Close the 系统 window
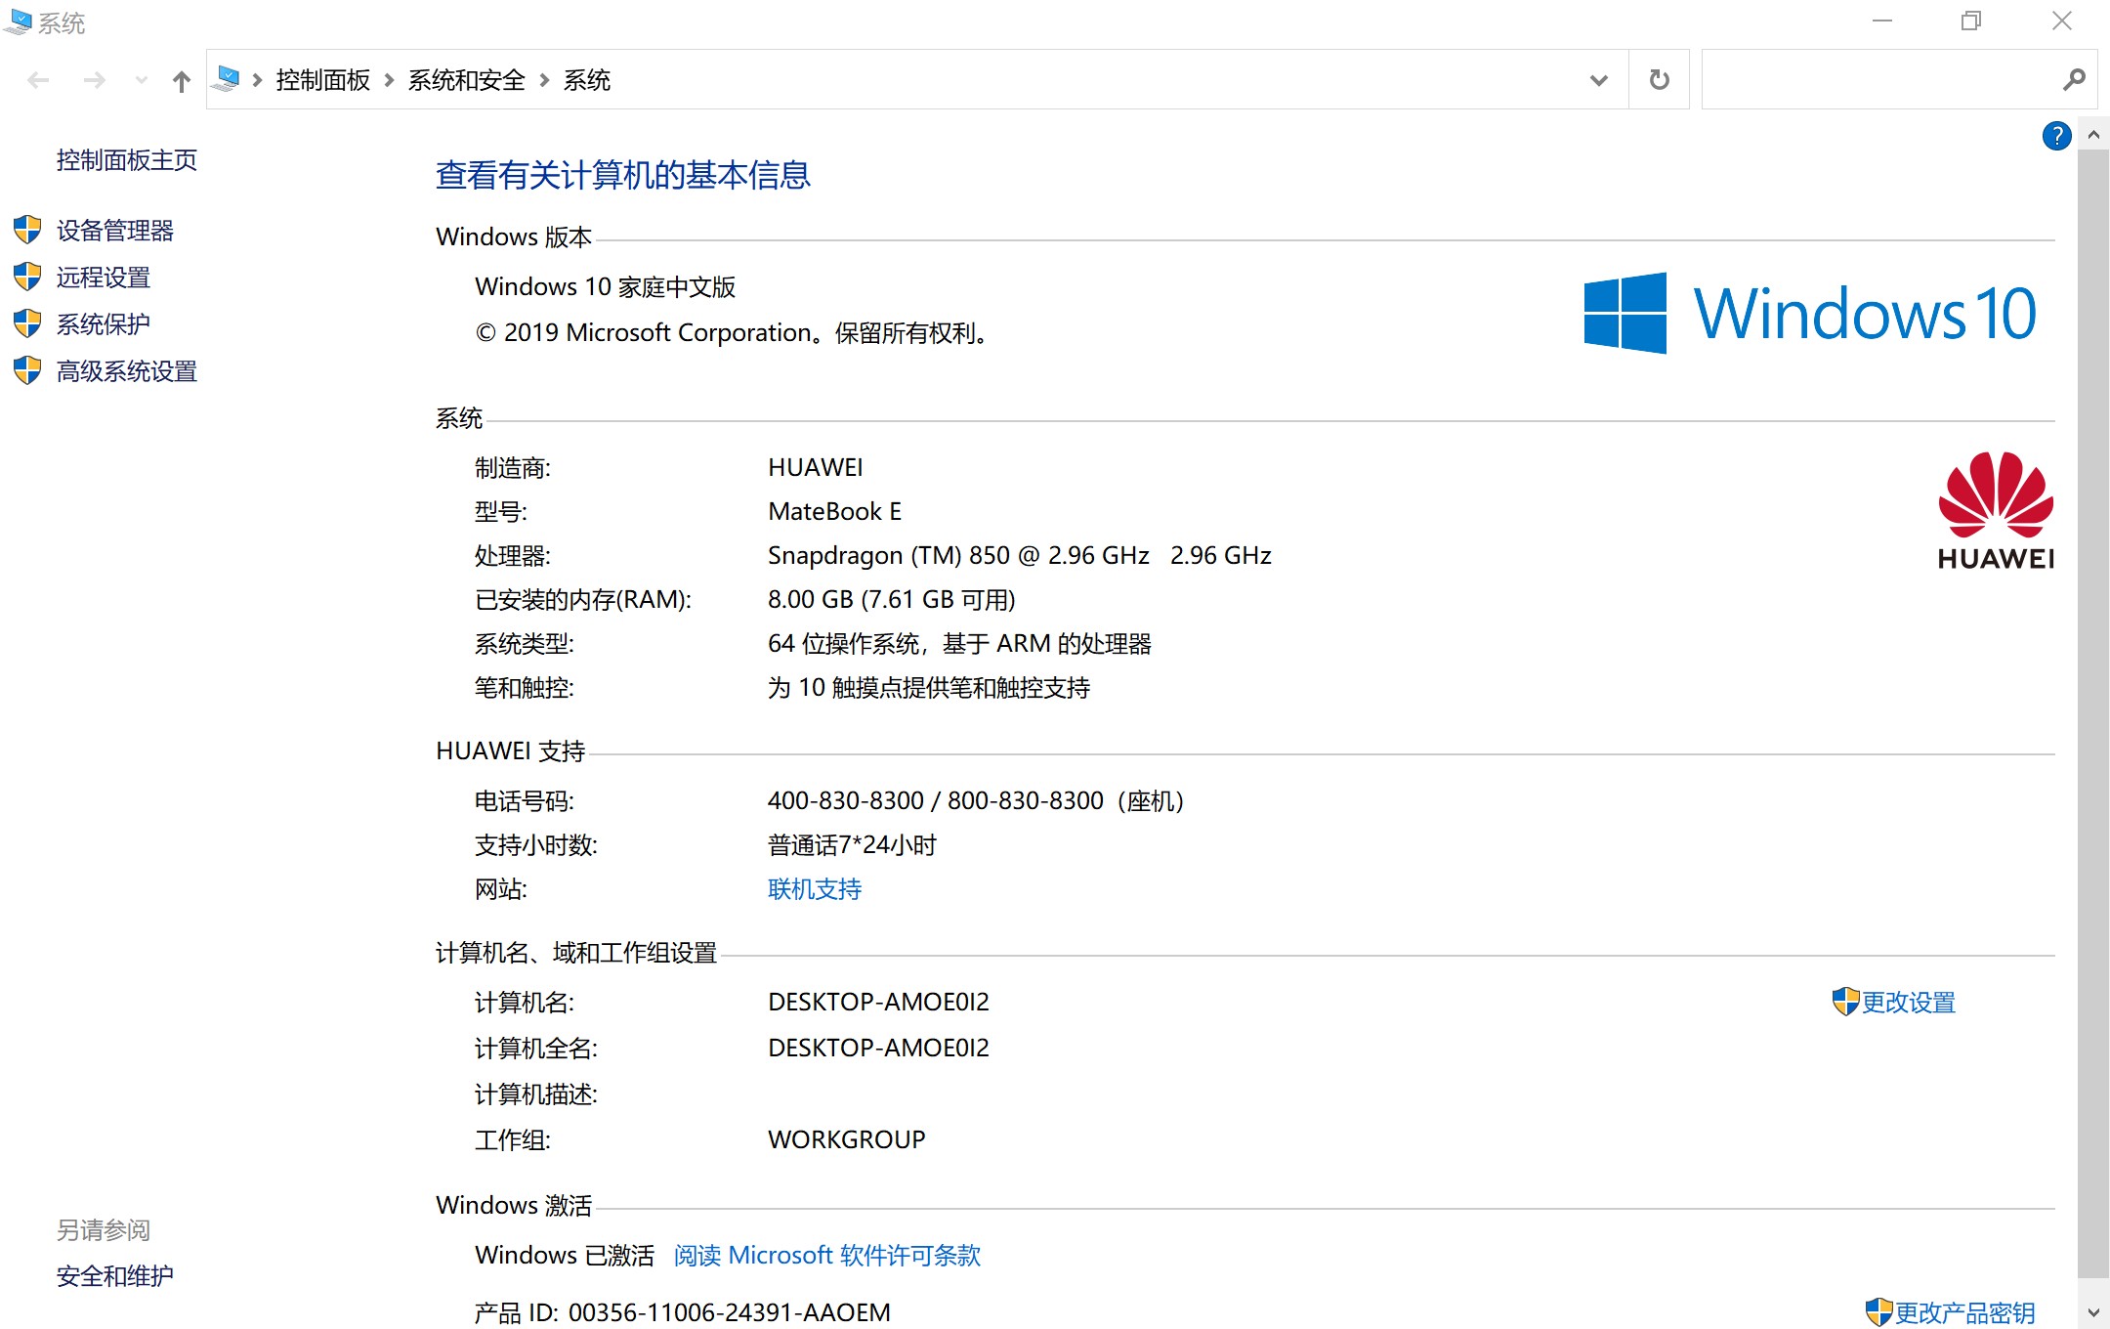The height and width of the screenshot is (1329, 2110). 2062,21
